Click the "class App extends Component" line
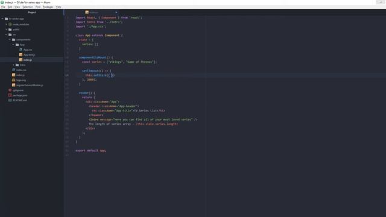The height and width of the screenshot is (217, 386). point(99,36)
